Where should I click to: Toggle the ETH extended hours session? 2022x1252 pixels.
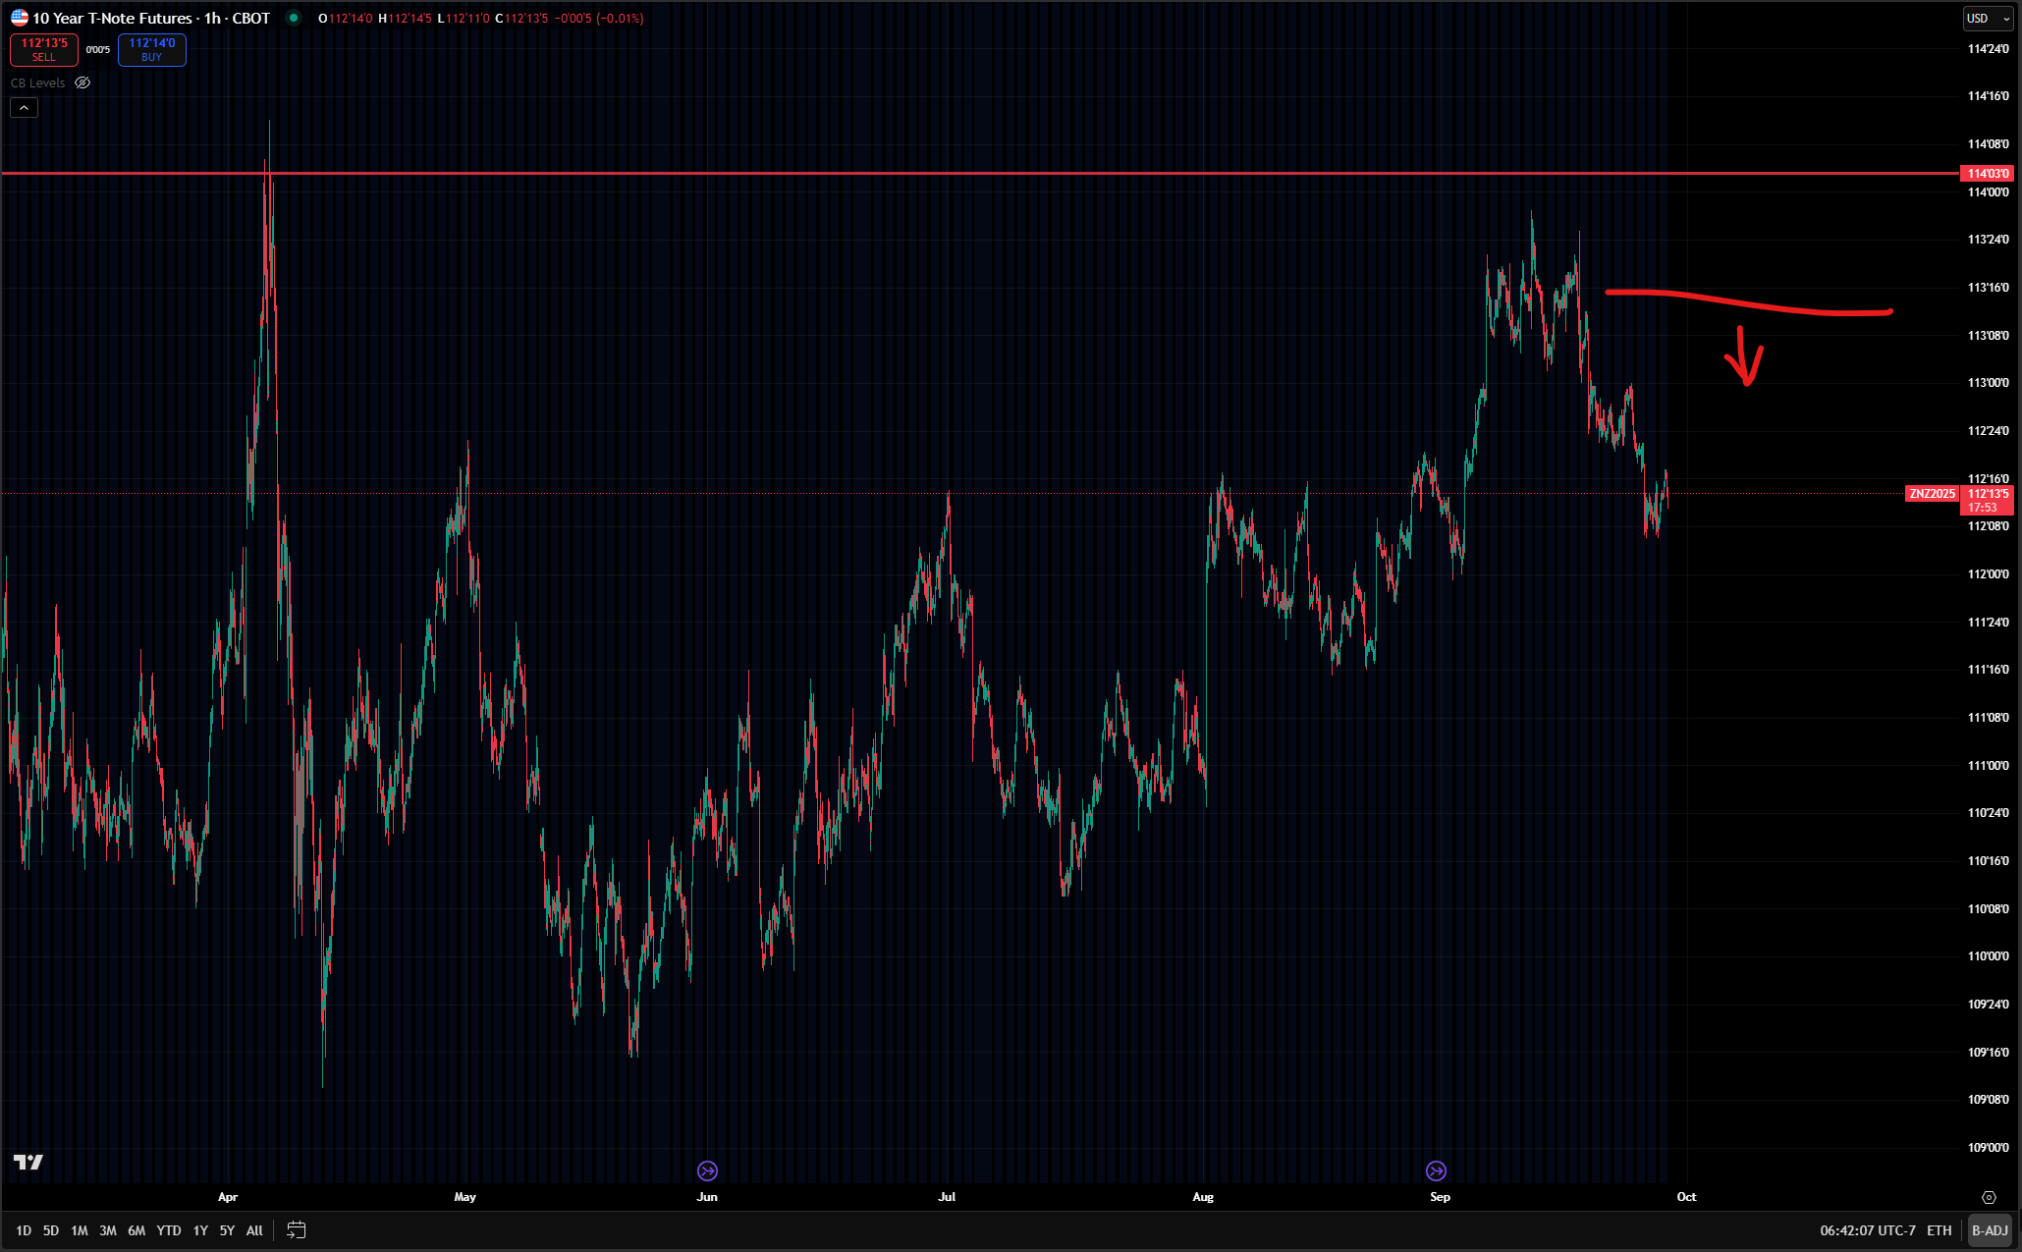pos(1939,1230)
